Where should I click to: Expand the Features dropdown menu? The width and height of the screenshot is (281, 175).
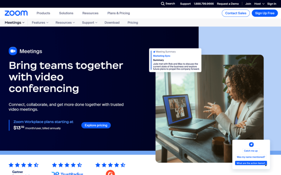[40, 23]
